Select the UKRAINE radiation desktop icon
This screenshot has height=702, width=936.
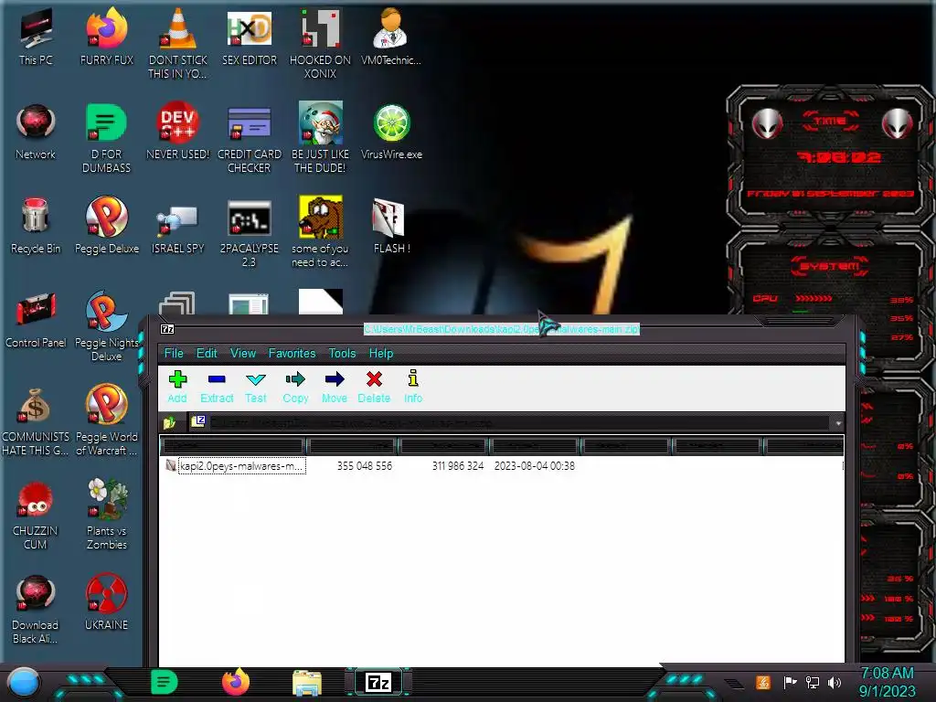pos(107,603)
